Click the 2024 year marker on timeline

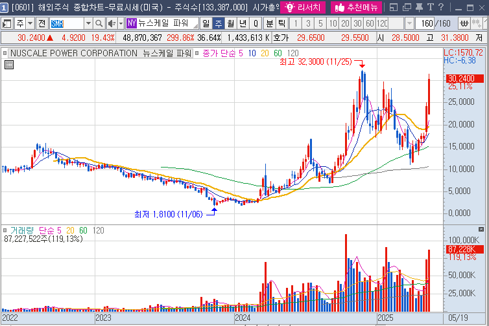[243, 318]
